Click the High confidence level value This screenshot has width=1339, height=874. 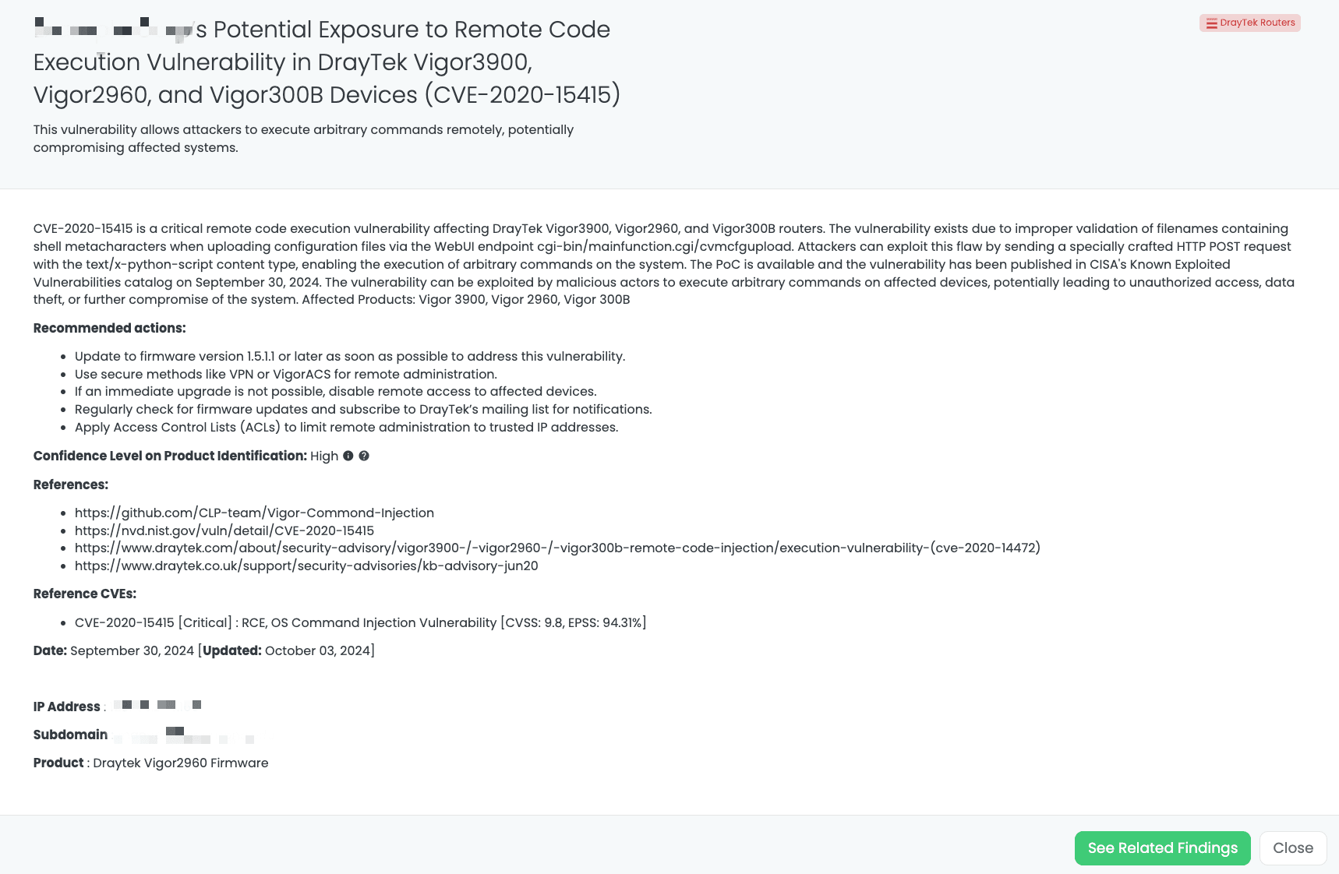point(324,456)
